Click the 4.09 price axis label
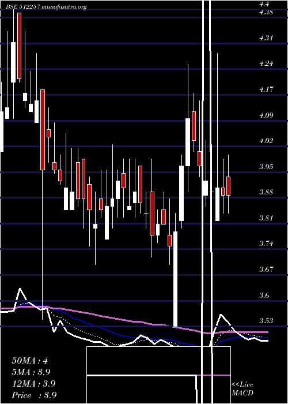This screenshot has height=404, width=288. click(x=266, y=115)
